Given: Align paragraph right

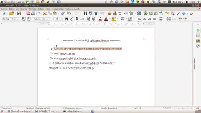Looking at the screenshot, I should [149, 19].
